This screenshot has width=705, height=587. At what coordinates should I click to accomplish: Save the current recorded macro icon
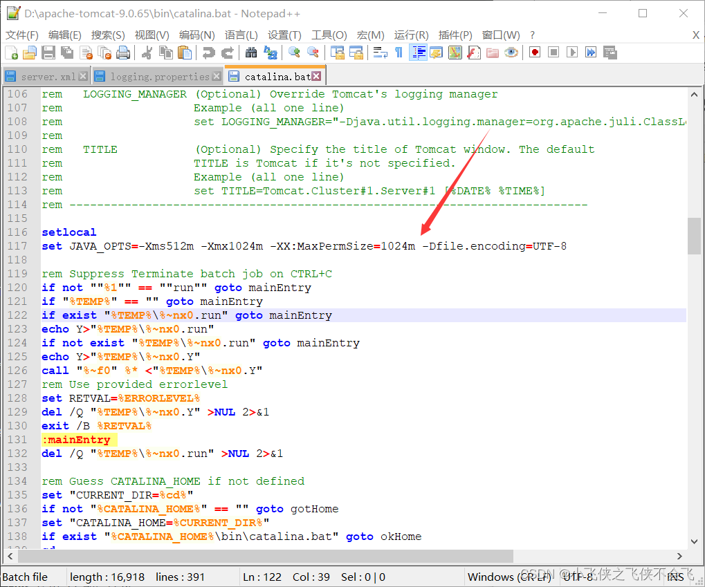pyautogui.click(x=610, y=53)
